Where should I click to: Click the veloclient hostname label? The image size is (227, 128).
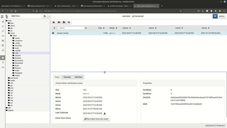[x=126, y=16]
